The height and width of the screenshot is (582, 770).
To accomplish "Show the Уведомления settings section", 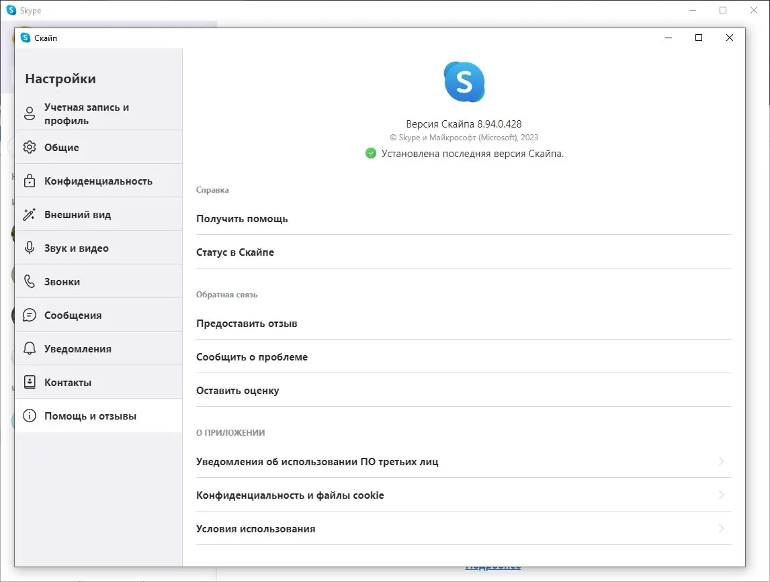I will pos(99,348).
